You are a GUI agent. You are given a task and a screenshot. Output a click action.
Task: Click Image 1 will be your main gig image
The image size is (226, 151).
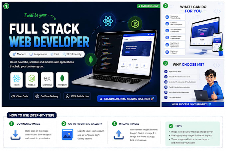tap(192, 132)
